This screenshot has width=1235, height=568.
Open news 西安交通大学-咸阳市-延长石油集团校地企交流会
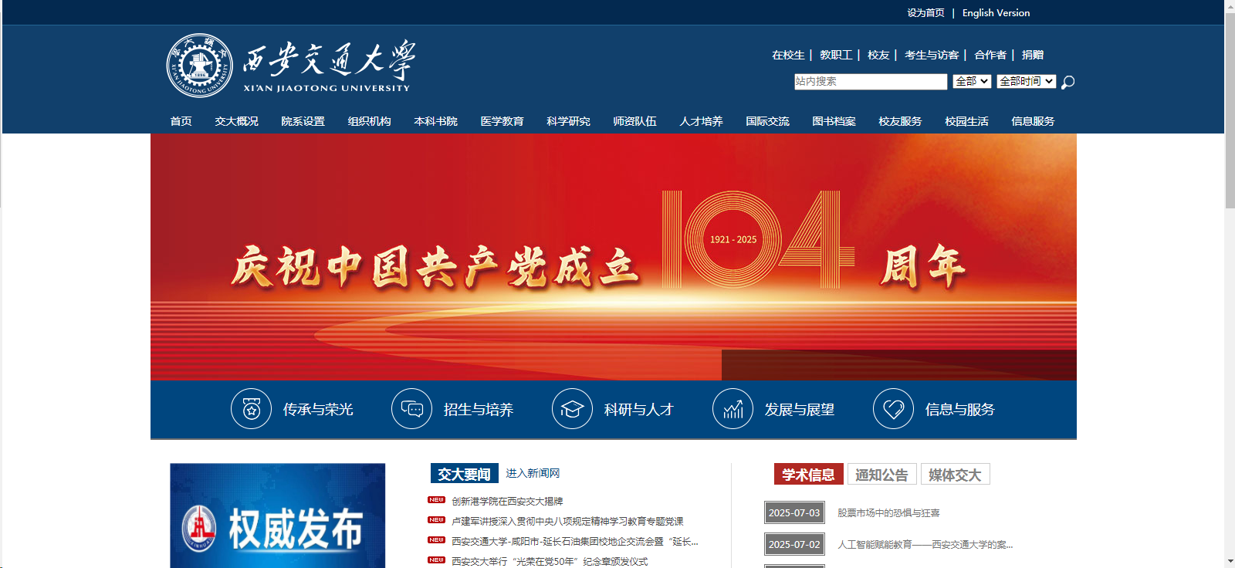575,541
